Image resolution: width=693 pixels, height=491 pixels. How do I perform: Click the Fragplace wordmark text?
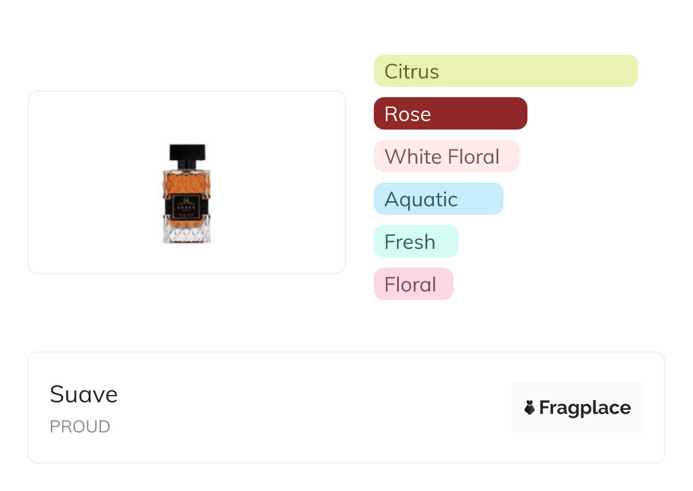(585, 407)
